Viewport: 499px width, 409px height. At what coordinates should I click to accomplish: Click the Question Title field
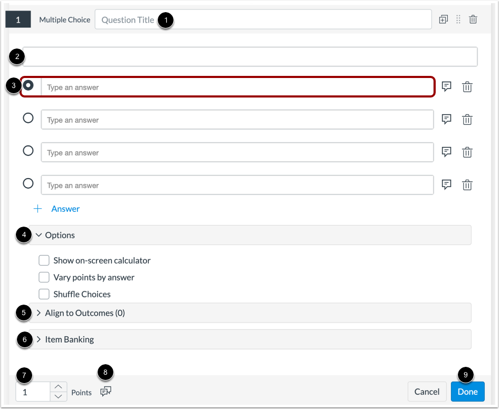point(263,20)
